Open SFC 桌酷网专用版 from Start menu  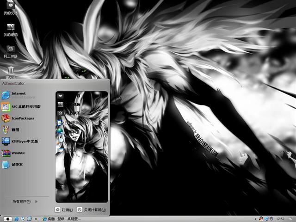point(21,107)
